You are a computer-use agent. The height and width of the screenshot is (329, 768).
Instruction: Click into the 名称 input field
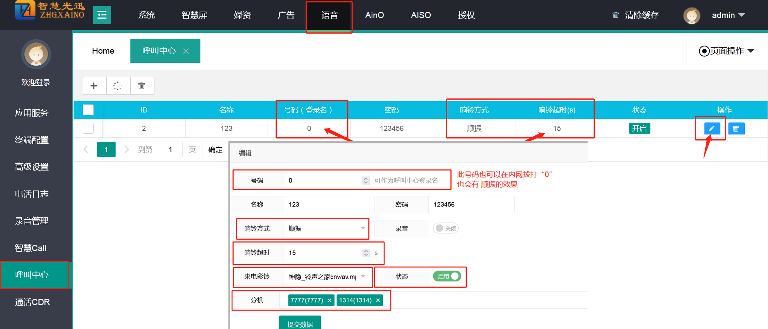pos(326,205)
